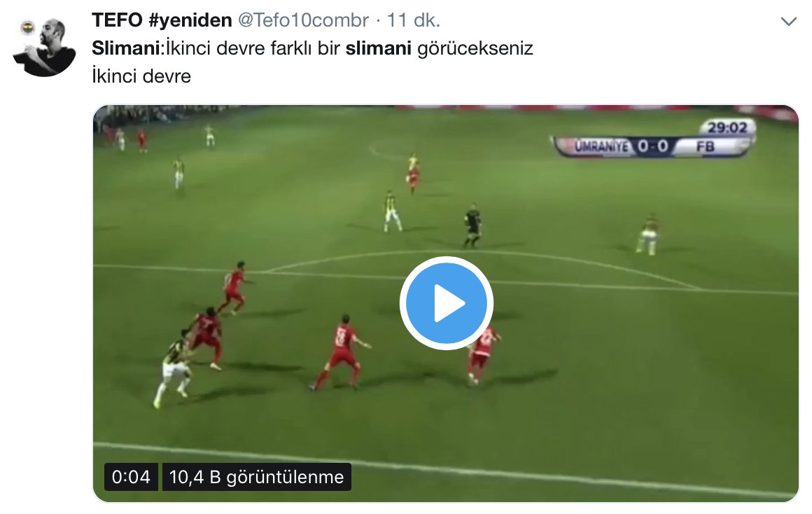Viewport: 812px width, 514px height.
Task: Click the FB team label on scoreboard
Action: pos(706,146)
